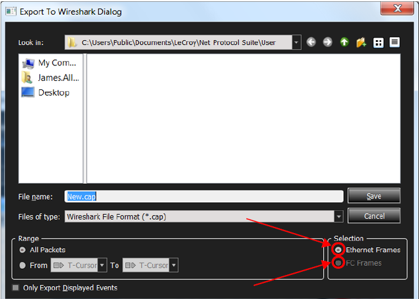Open the To T-Cursor dropdown

(x=173, y=265)
